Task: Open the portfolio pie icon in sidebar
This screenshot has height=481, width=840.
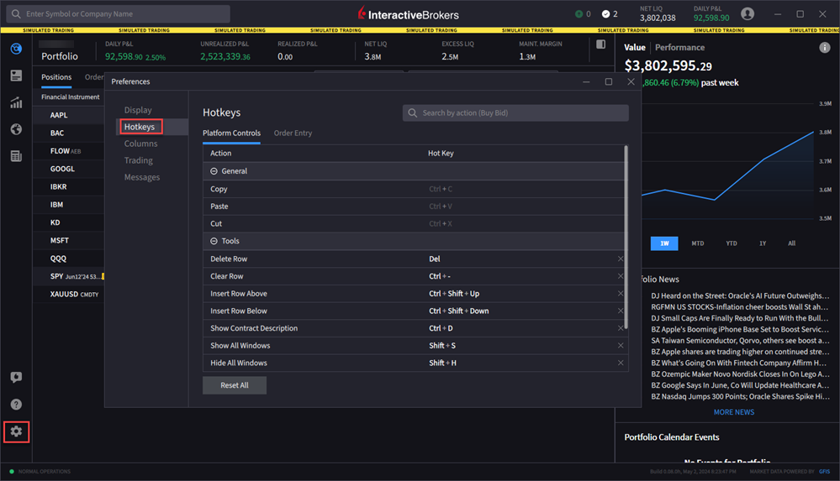Action: click(16, 49)
